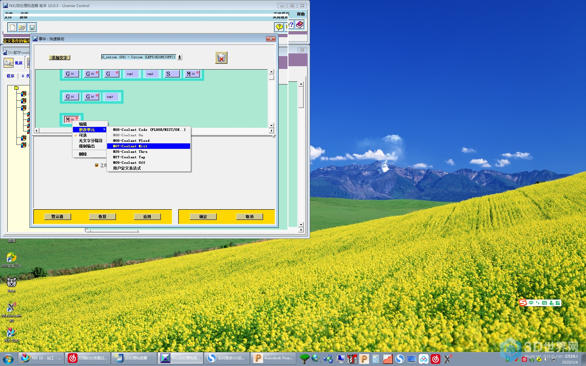Switch to NX 10 taskbar window

41,358
